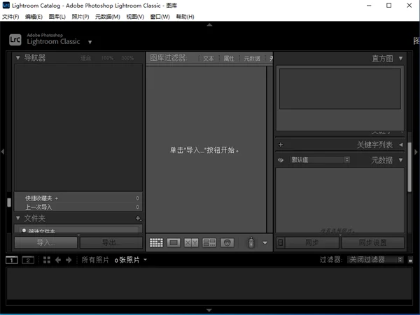Hide the filmstrip with bottom arrow

coord(209,310)
